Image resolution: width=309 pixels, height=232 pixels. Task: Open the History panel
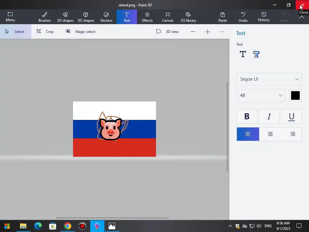tap(264, 17)
